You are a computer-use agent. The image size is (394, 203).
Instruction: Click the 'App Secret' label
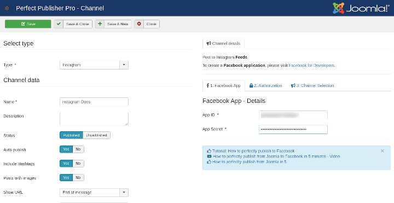pos(215,129)
